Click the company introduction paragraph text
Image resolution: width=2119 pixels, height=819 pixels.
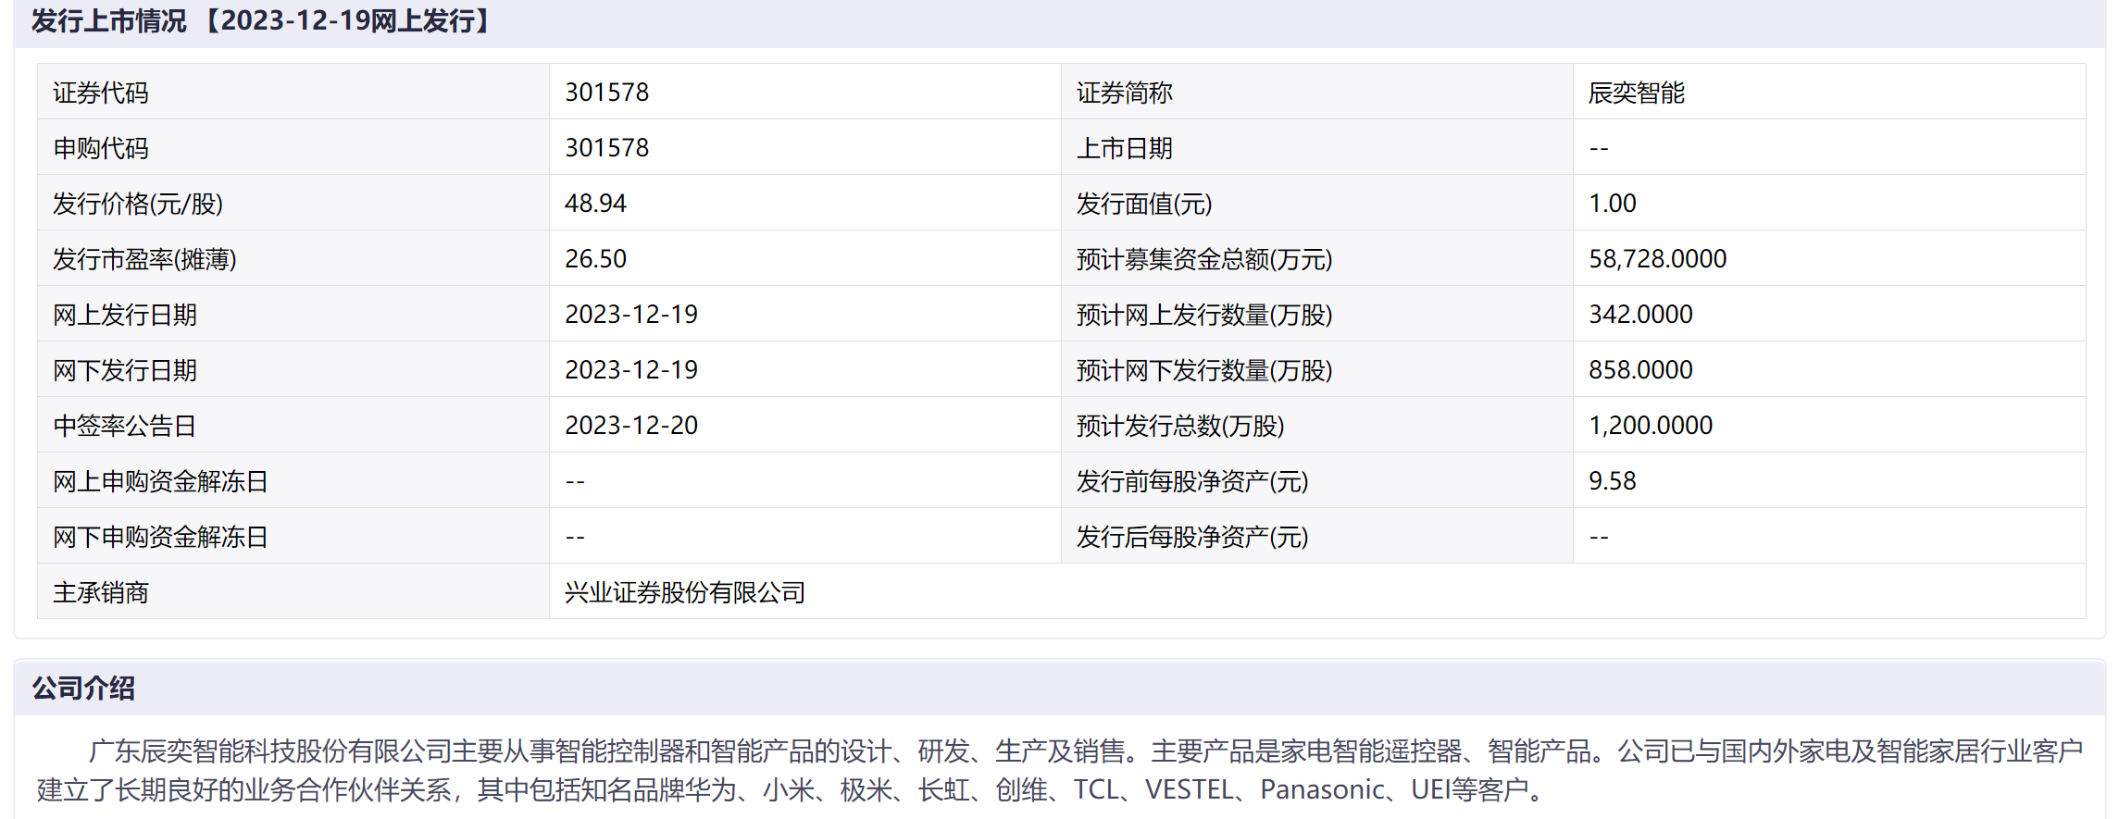click(1059, 770)
